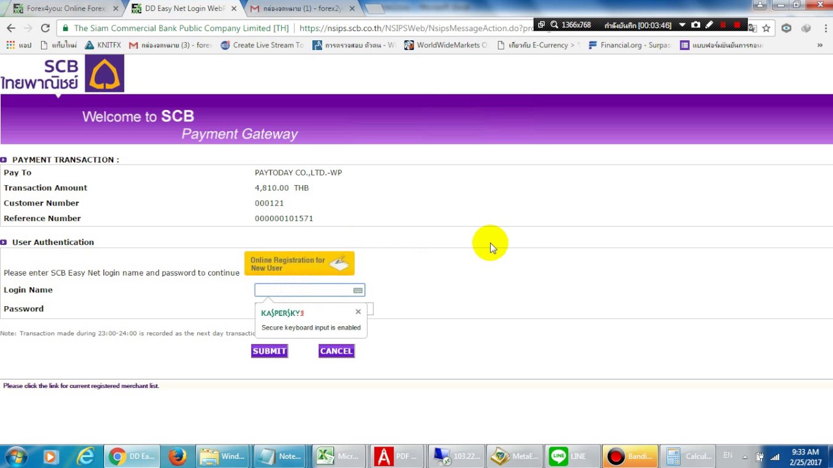Open the Windows Start menu

coord(16,456)
